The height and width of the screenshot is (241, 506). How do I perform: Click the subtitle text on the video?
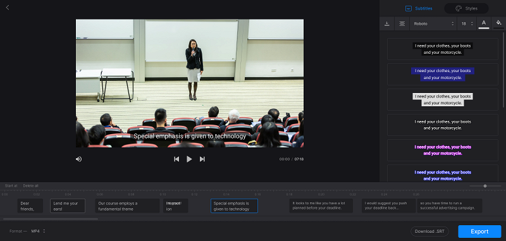click(x=190, y=136)
